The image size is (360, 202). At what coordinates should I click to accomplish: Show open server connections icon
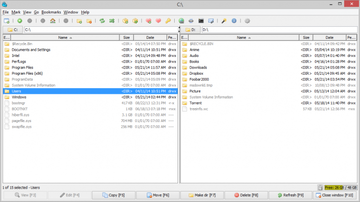191,21
